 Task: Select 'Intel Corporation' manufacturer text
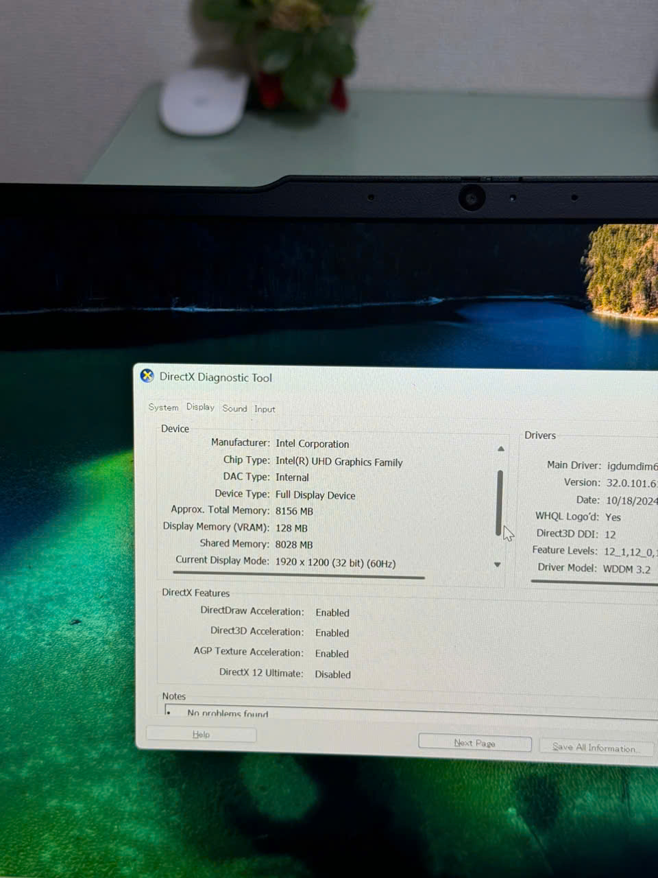312,444
